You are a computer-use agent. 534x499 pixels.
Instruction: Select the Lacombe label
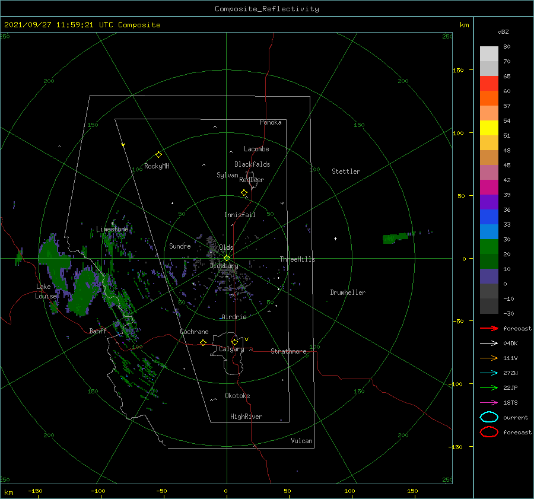coord(256,149)
